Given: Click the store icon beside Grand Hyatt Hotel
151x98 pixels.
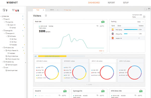Looking at the screenshot, I should [x=6, y=70].
